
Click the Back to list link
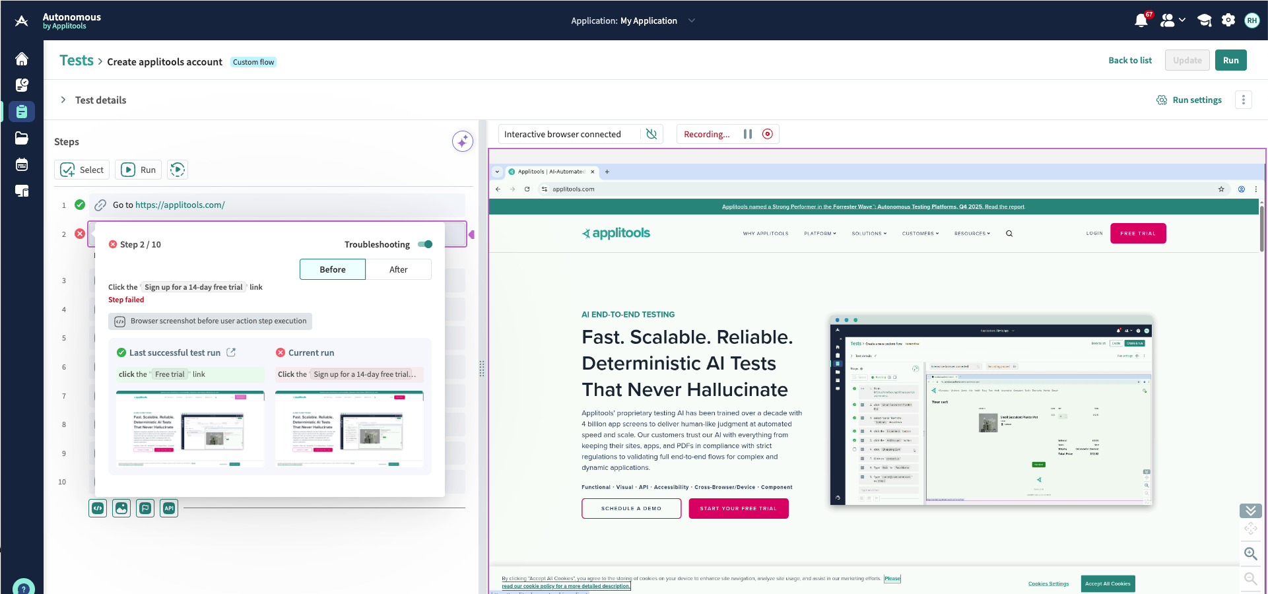[1129, 60]
